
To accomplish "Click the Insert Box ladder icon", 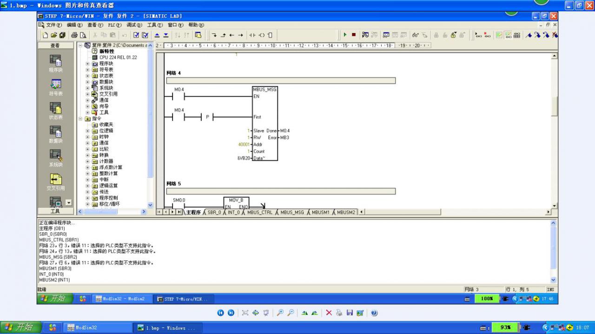I will pyautogui.click(x=270, y=35).
